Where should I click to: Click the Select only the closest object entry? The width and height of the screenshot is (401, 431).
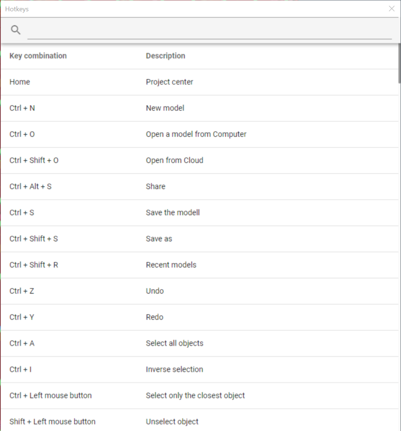point(195,396)
